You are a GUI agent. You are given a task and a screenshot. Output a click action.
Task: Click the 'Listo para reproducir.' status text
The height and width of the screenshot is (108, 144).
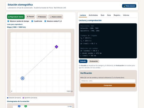tap(15, 24)
